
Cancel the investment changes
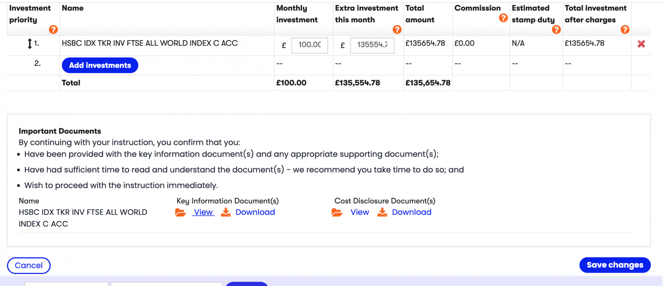click(x=29, y=265)
